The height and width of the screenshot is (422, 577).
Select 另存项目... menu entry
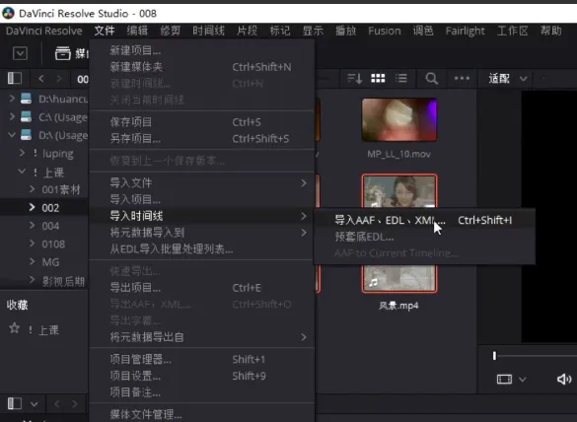pos(201,138)
